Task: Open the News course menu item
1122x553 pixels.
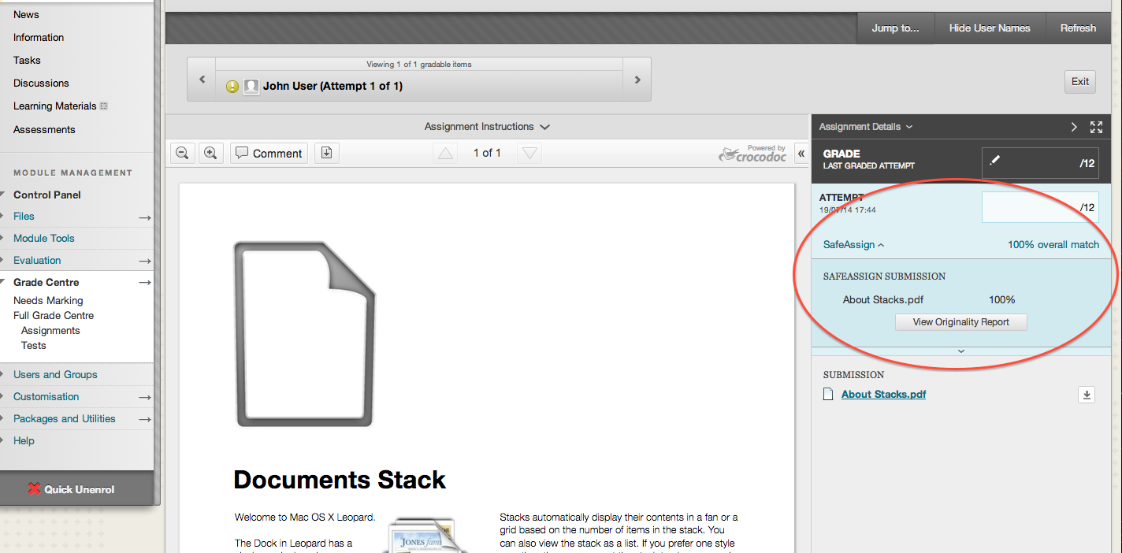Action: click(x=26, y=14)
